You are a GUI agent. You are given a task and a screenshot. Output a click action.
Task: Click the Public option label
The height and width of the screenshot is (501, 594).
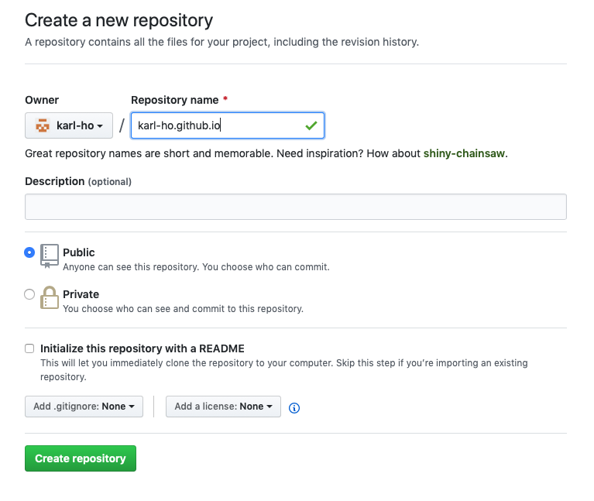(x=79, y=252)
